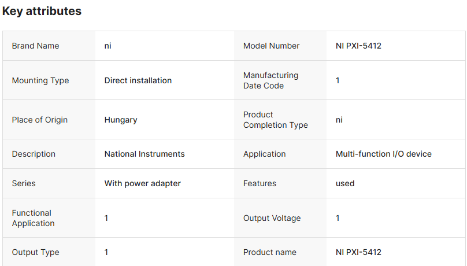This screenshot has height=266, width=467.
Task: Click the Series label
Action: click(x=24, y=183)
